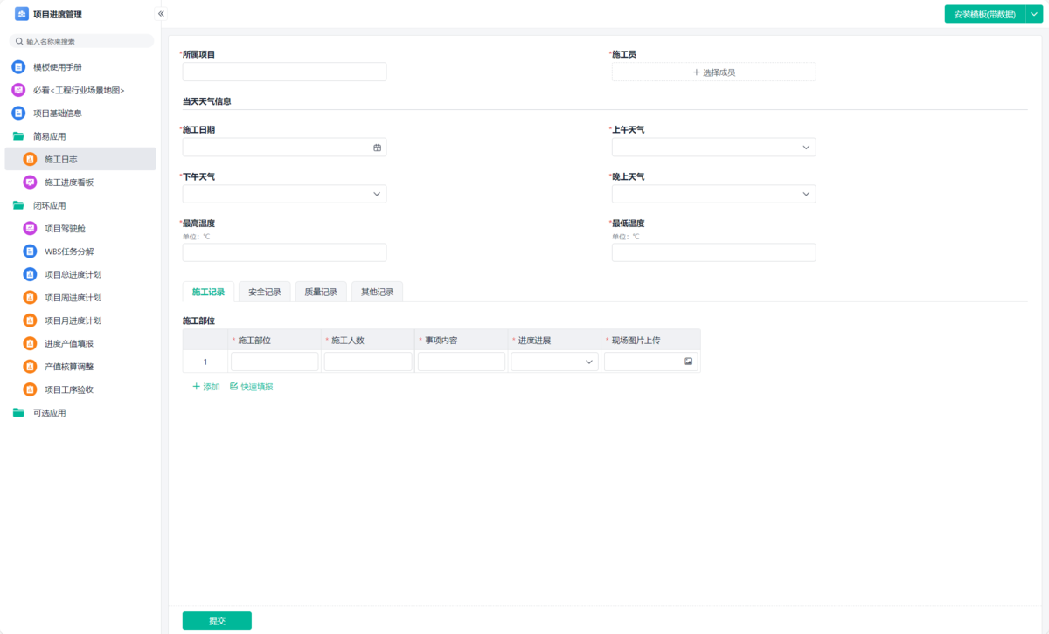Select 项目月进度计划 in sidebar
Screen dimensions: 1049x634
pos(80,320)
